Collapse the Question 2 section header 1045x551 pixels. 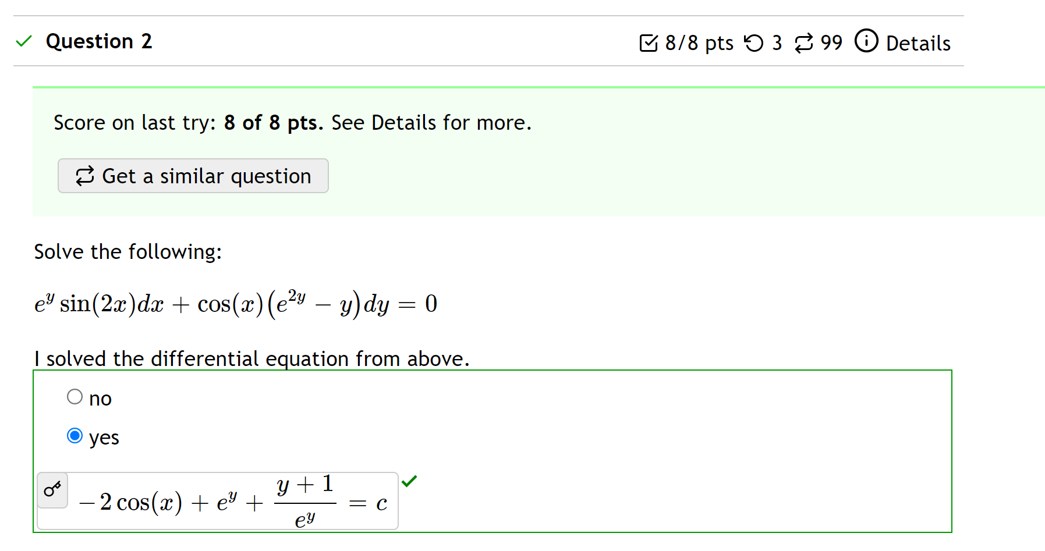point(99,41)
